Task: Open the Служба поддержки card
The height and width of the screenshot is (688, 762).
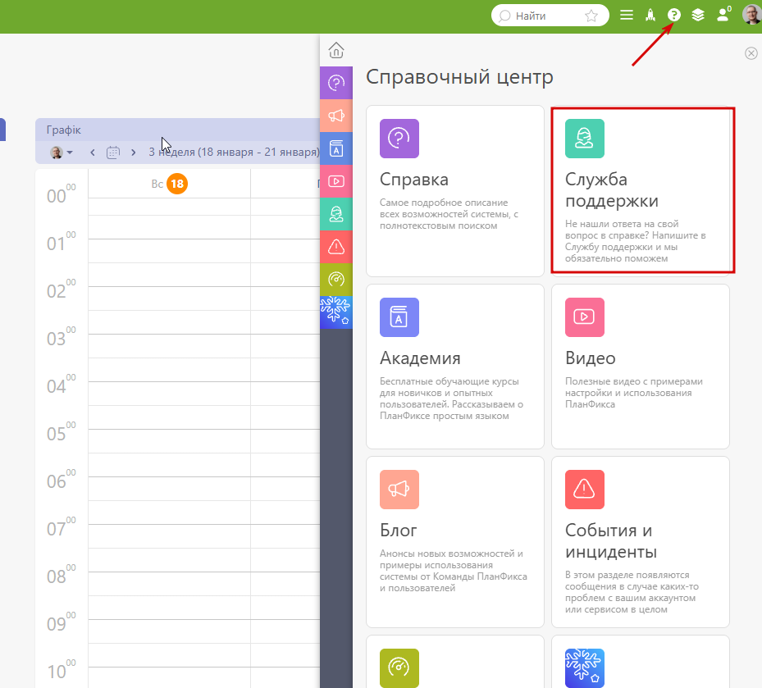Action: point(642,190)
